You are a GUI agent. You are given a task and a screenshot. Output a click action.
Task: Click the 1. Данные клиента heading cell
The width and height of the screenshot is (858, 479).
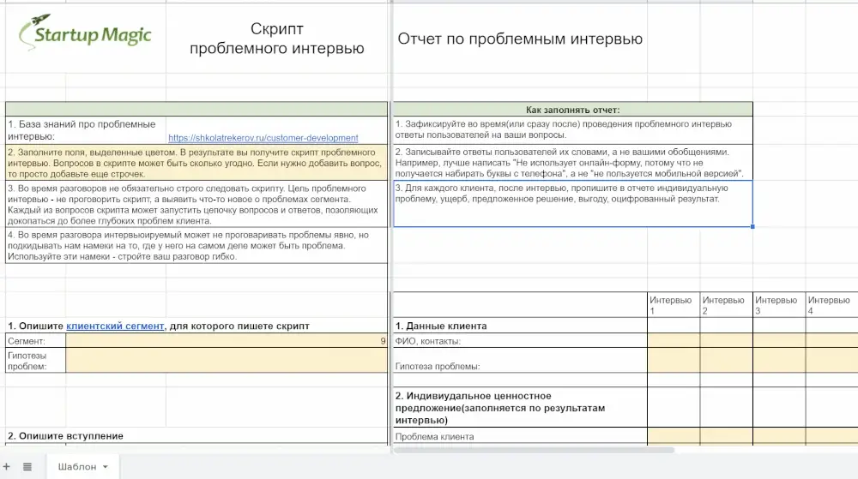point(520,326)
